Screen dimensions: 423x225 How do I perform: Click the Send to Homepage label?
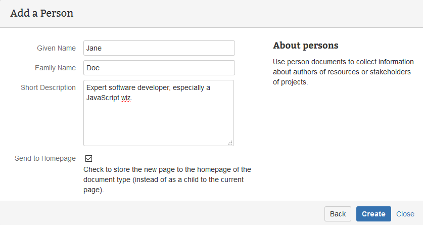[x=45, y=158]
